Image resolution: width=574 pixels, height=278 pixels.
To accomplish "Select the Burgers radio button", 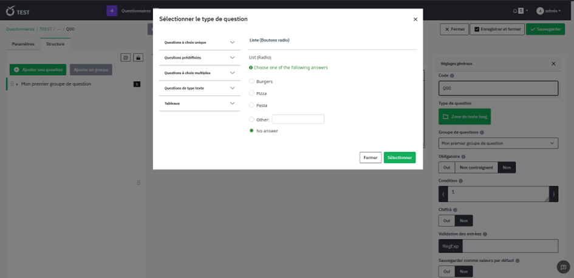I will 251,81.
